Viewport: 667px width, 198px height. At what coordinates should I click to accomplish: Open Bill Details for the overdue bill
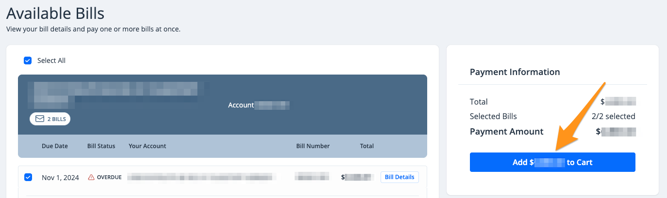pyautogui.click(x=400, y=177)
